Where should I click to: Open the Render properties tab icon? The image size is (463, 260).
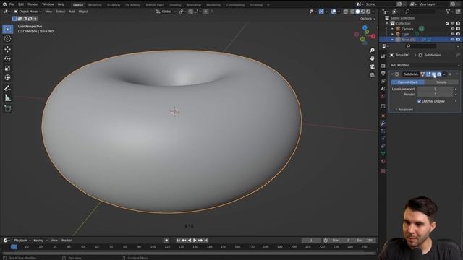click(x=383, y=66)
